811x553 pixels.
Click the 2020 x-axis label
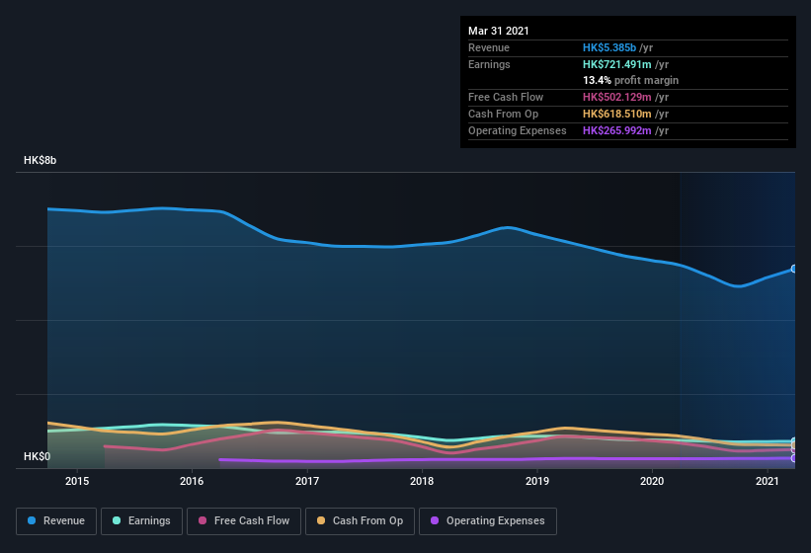point(652,481)
